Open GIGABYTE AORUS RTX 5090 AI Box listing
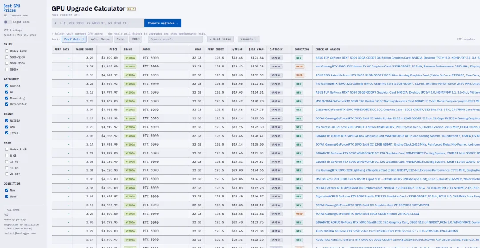This screenshot has width=480, height=248. (398, 136)
